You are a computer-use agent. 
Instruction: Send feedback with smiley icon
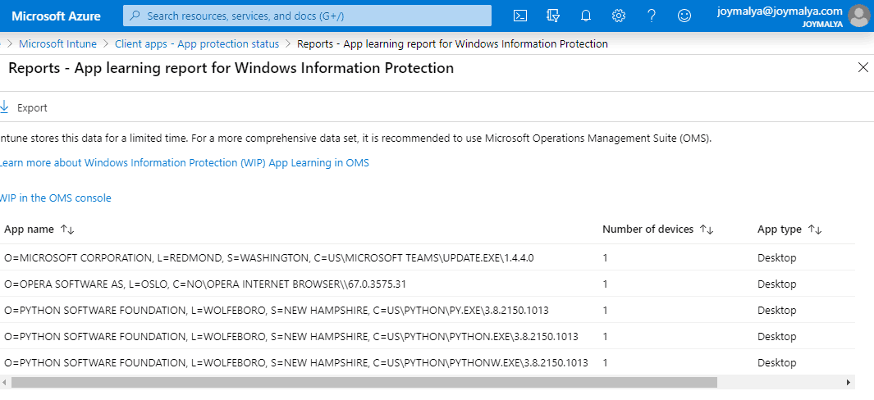(684, 16)
